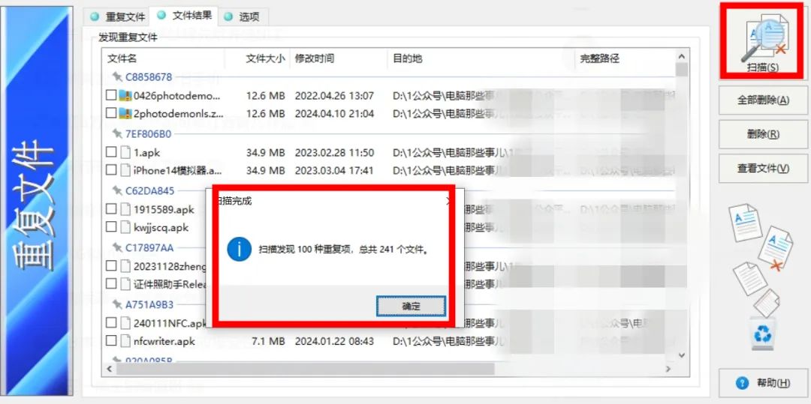Check the box for 证件照助手Release file
This screenshot has width=811, height=404.
(x=110, y=283)
